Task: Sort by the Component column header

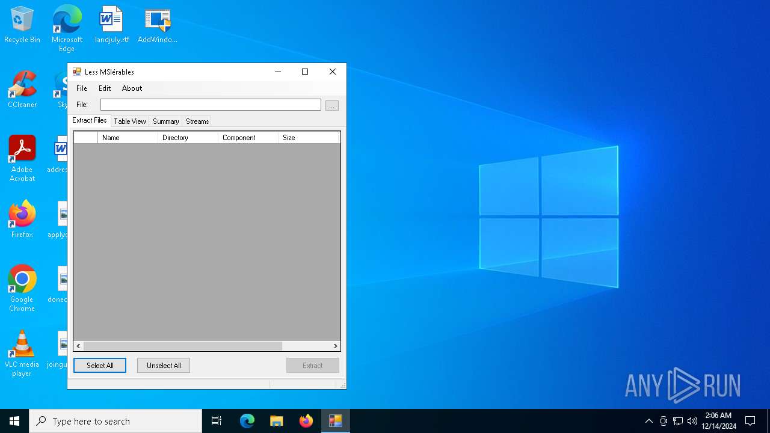Action: coord(248,138)
